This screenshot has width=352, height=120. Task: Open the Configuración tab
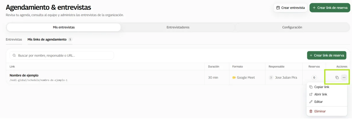[x=292, y=27]
